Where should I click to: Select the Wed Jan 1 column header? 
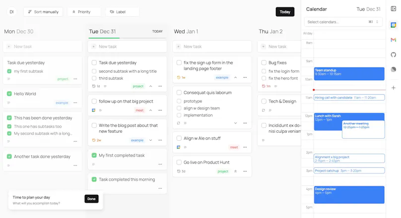186,31
